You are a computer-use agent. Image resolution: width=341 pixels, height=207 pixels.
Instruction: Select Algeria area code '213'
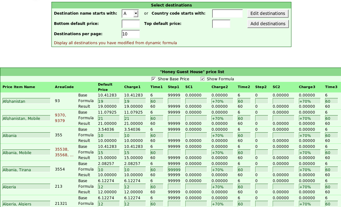coord(59,186)
